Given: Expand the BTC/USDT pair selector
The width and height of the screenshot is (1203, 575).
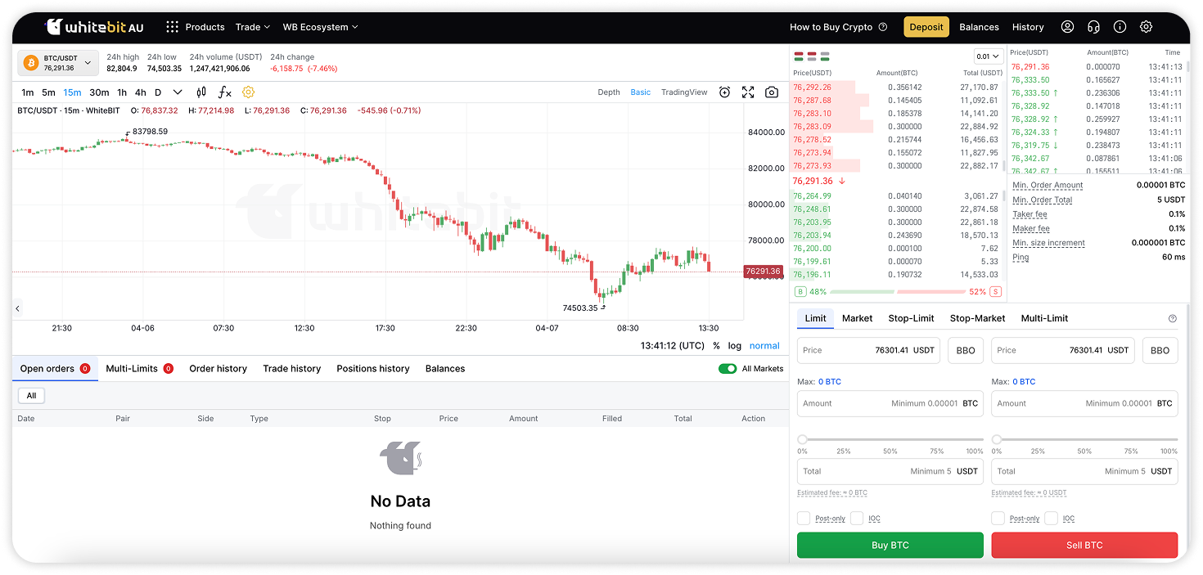Looking at the screenshot, I should click(58, 63).
